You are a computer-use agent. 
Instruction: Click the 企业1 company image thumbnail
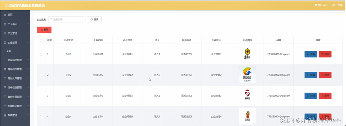(x=247, y=54)
